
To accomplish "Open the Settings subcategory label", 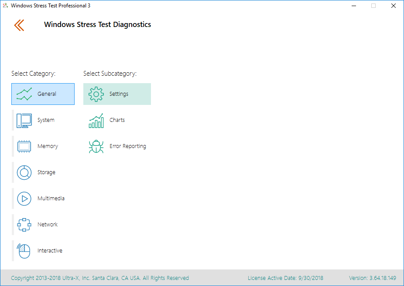I will [x=119, y=94].
